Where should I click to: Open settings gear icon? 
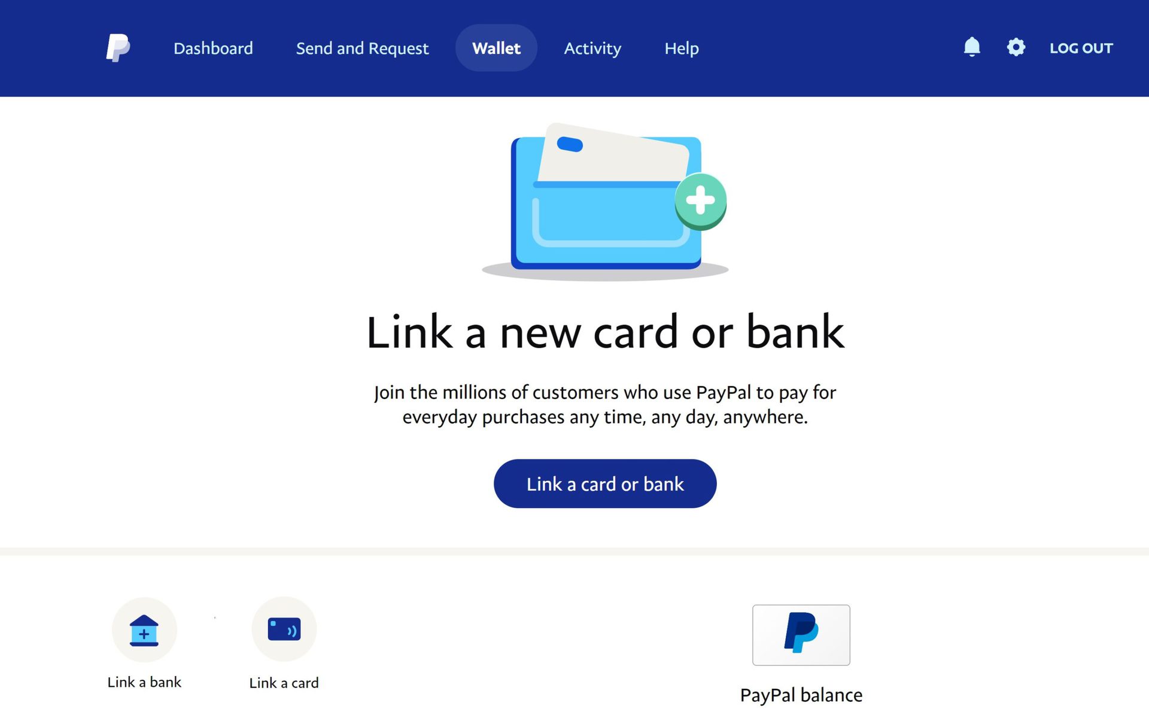[x=1015, y=47]
